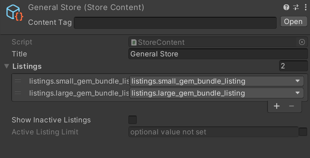Screen dimensions: 310x158
Task: Click the Open button
Action: (x=294, y=22)
